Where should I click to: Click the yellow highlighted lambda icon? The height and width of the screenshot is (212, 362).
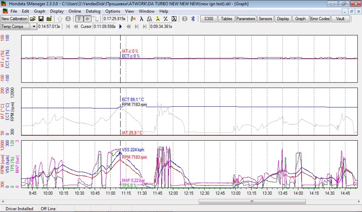tap(158, 19)
